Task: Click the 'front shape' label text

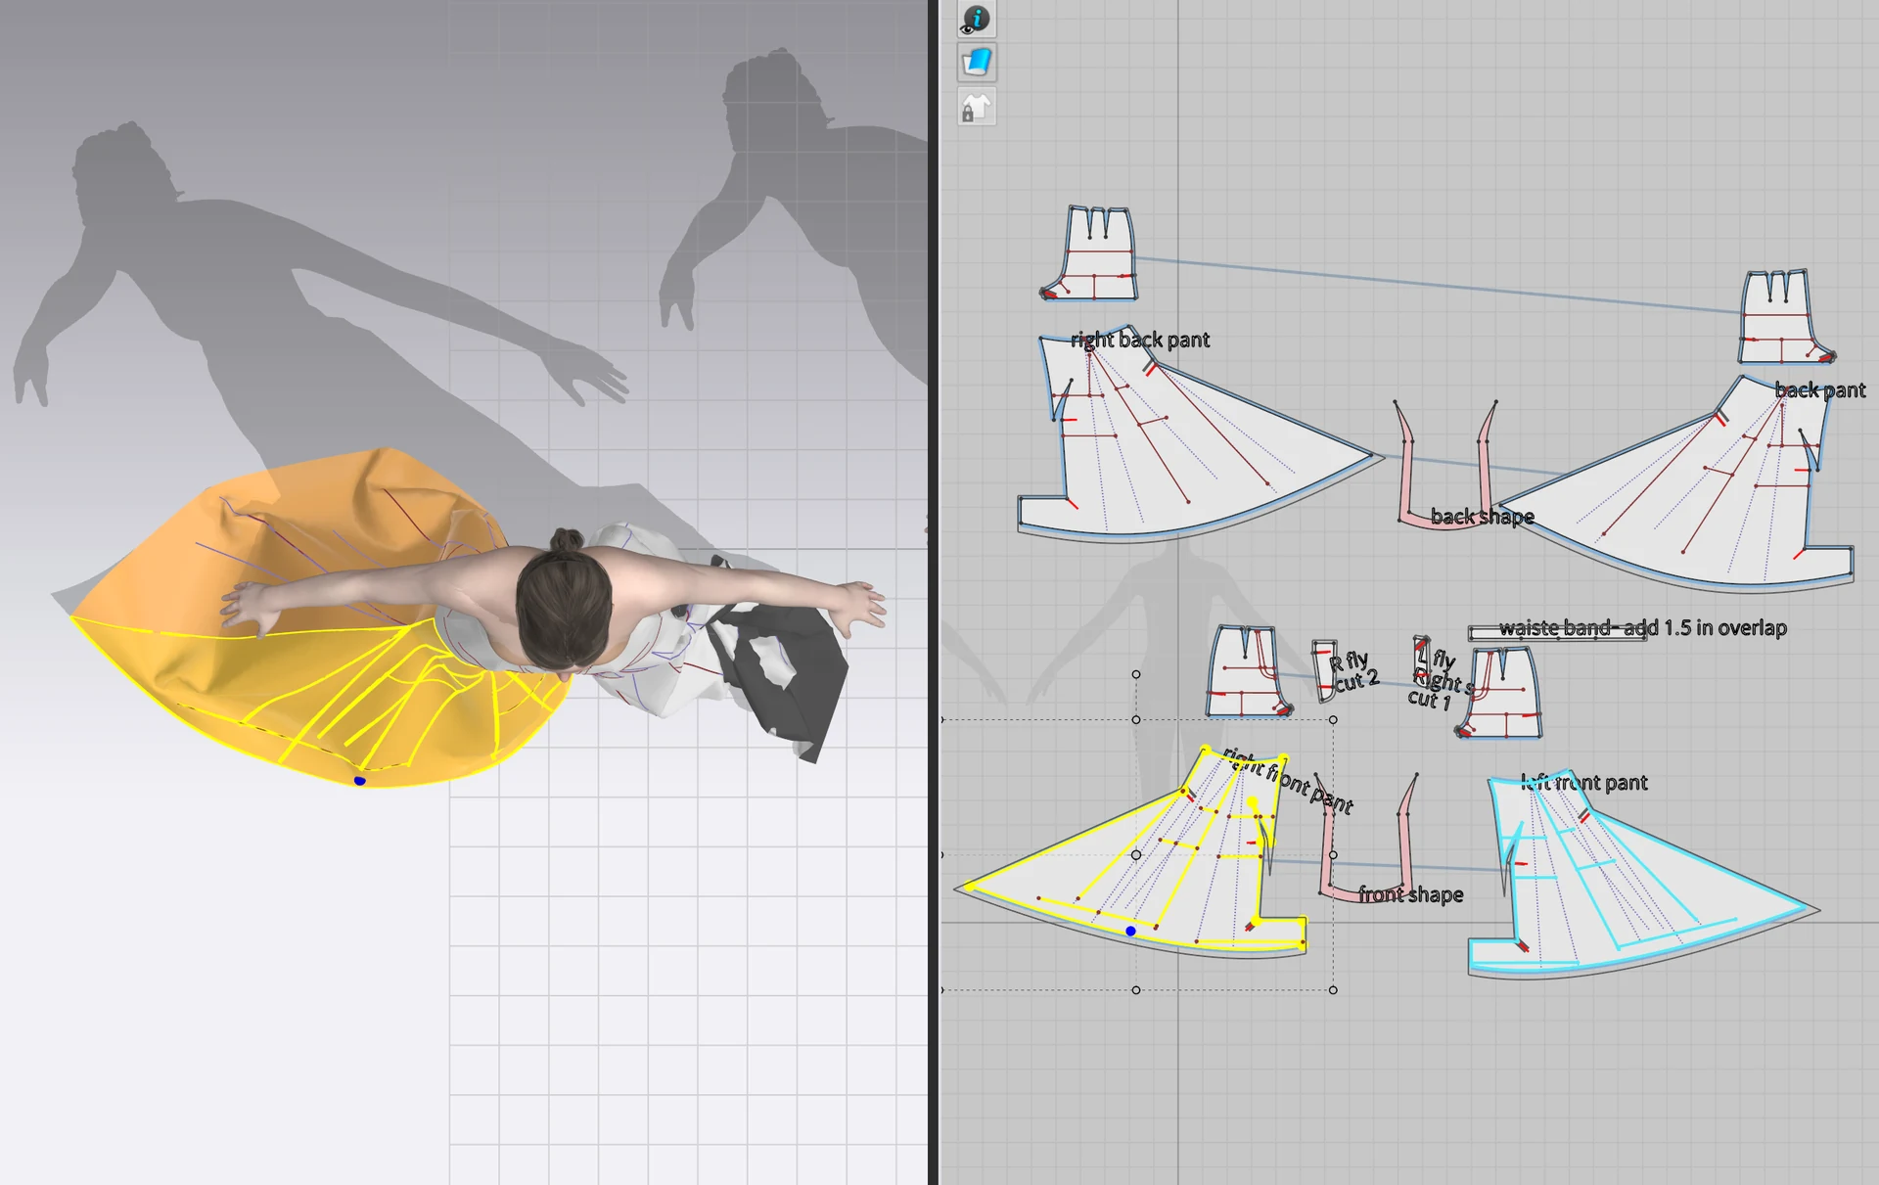Action: tap(1410, 894)
